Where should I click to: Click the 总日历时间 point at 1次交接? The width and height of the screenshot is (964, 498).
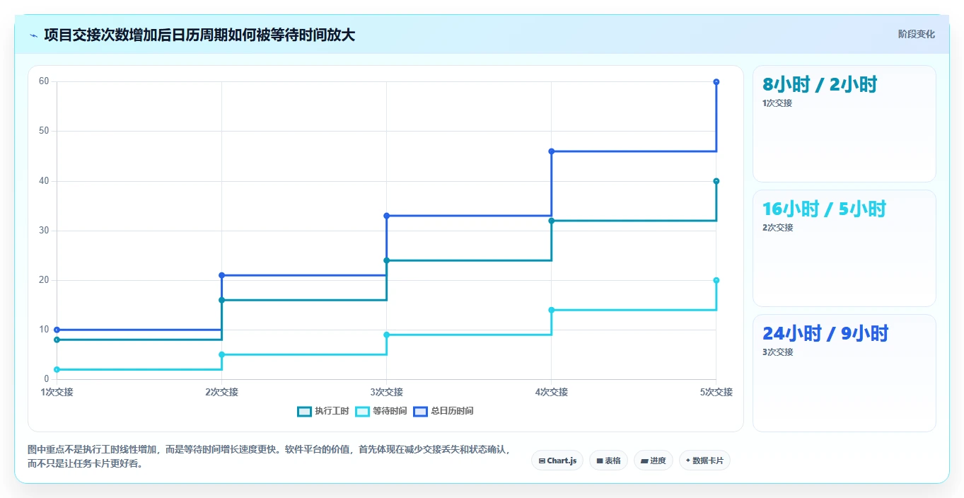click(x=57, y=330)
